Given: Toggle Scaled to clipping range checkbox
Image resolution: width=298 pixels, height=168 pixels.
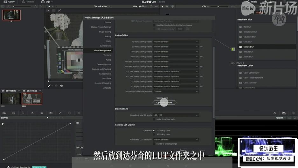Looking at the screenshot, I should pyautogui.click(x=154, y=144).
